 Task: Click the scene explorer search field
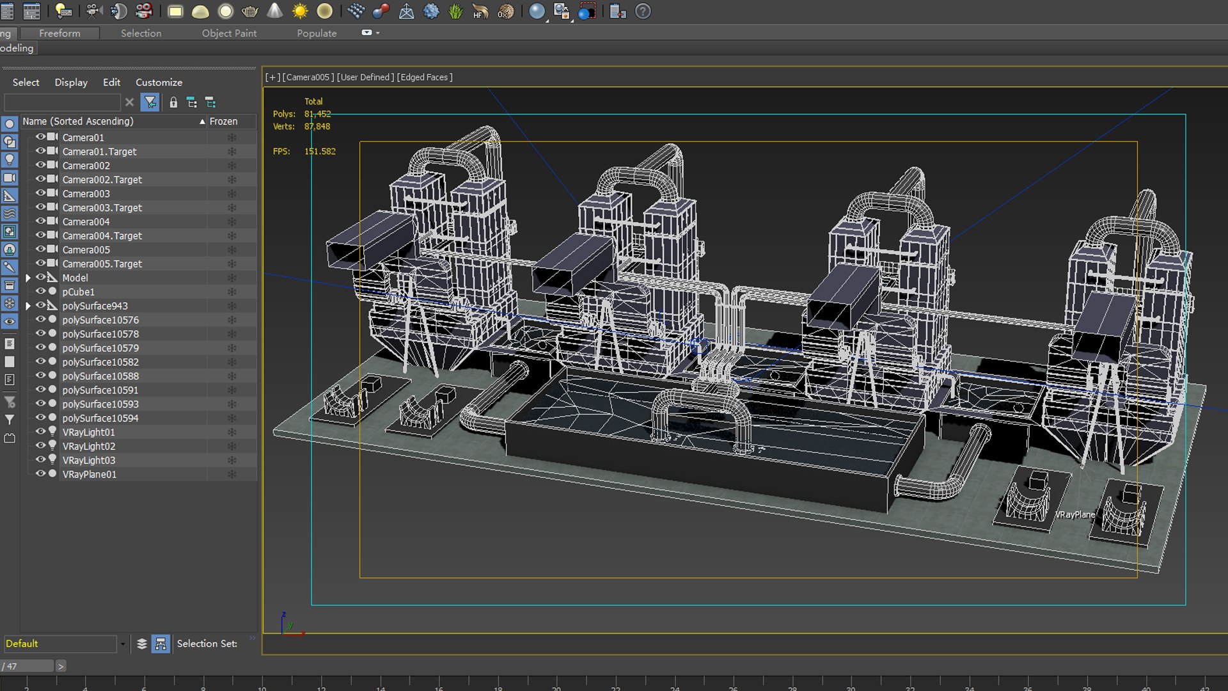(x=62, y=102)
